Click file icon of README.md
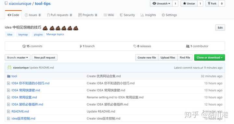Viewport: 234px width, 124px height. click(x=9, y=111)
